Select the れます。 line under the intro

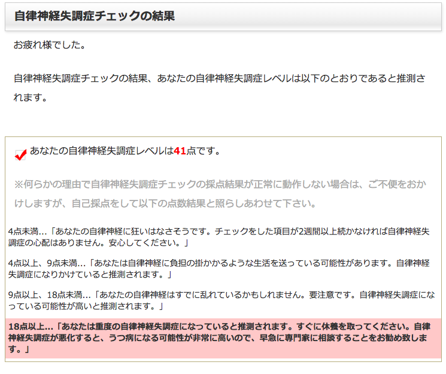pyautogui.click(x=31, y=97)
